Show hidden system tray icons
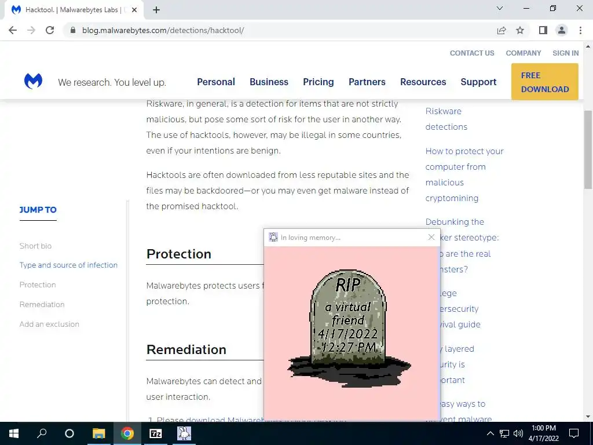Image resolution: width=593 pixels, height=445 pixels. 490,433
